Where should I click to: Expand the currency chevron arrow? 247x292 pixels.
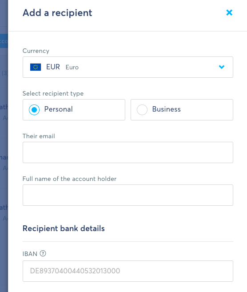[x=222, y=67]
